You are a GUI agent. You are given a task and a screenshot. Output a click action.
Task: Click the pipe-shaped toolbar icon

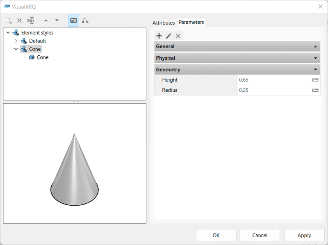85,20
